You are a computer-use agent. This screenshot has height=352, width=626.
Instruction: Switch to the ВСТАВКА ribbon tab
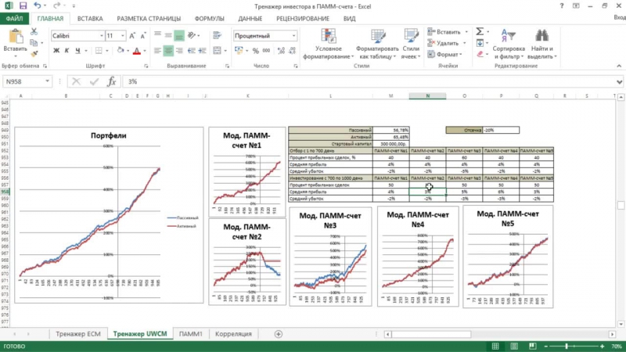(x=90, y=18)
